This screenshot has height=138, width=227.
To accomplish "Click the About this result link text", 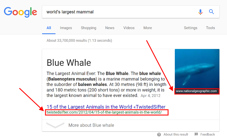I will point(176,134).
